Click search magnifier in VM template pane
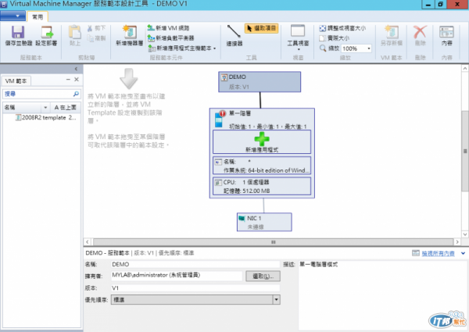The height and width of the screenshot is (332, 469). click(x=76, y=94)
